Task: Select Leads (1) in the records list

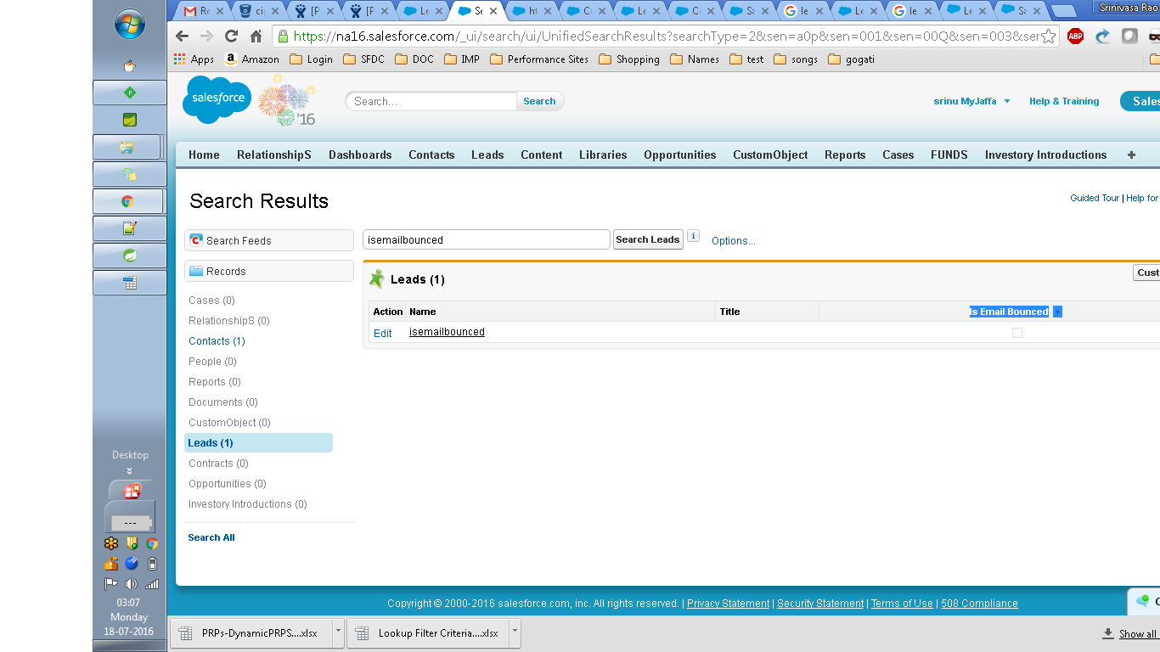Action: [258, 443]
